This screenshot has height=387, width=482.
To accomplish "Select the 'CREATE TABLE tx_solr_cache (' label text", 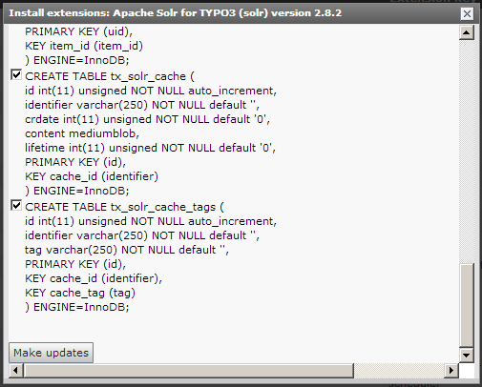I will (x=110, y=76).
